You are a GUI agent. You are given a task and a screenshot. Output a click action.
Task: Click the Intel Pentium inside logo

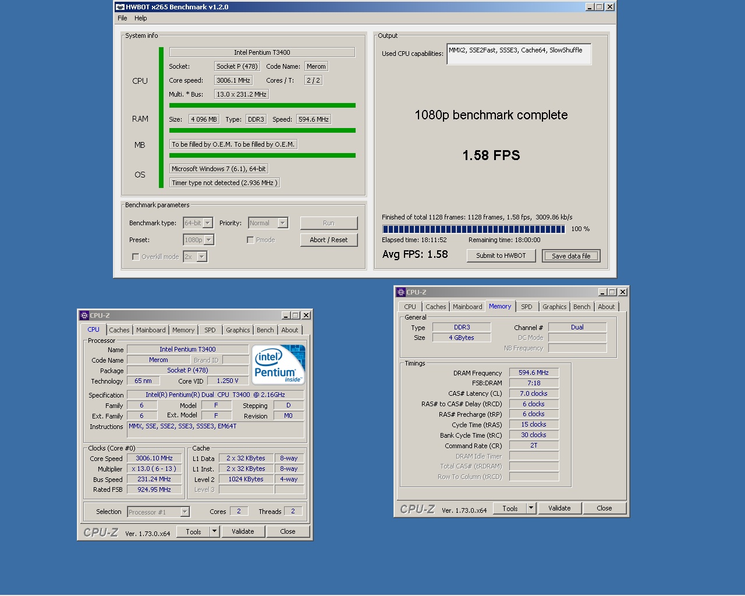(279, 364)
